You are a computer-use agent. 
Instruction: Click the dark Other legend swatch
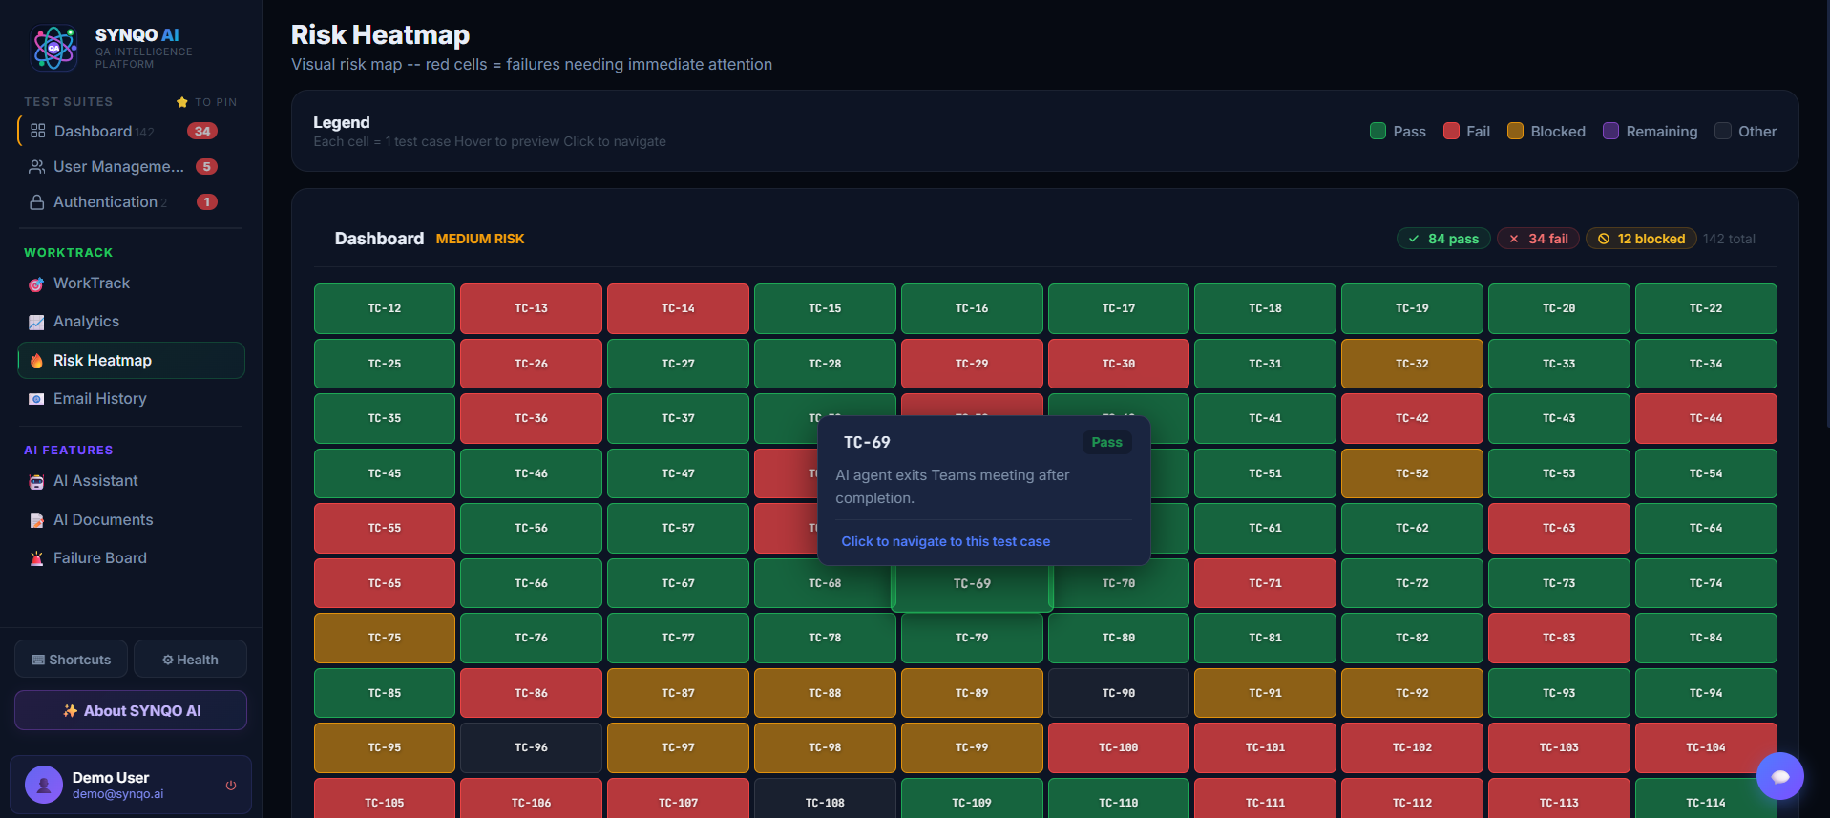click(1723, 131)
